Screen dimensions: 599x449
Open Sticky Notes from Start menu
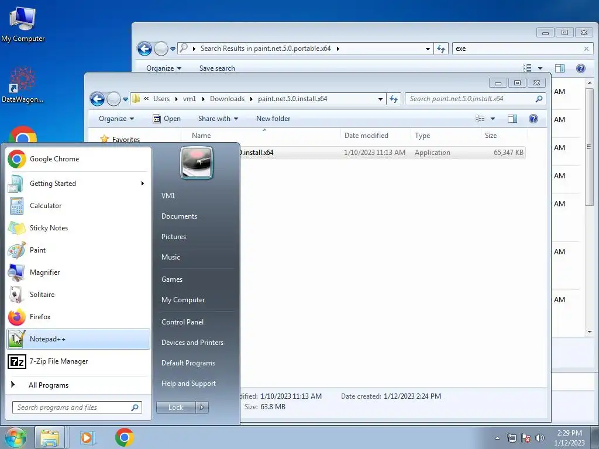pyautogui.click(x=78, y=228)
